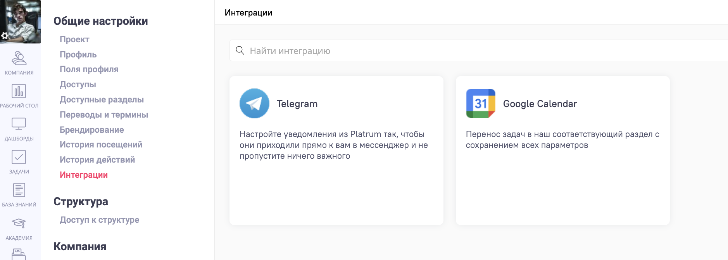Image resolution: width=728 pixels, height=260 pixels.
Task: Open Поля профиля settings
Action: click(x=89, y=69)
